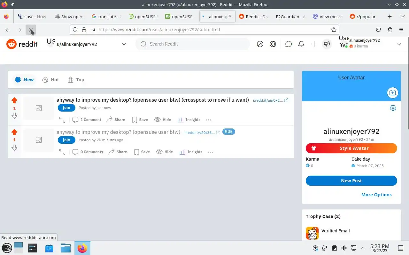Upvote the KDE-flaired post
The image size is (409, 255).
[14, 132]
